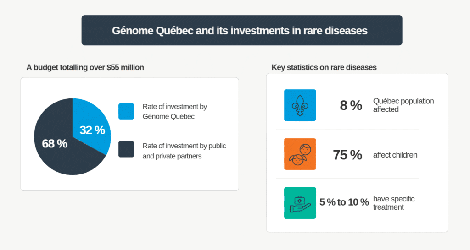The height and width of the screenshot is (250, 470).
Task: Click the 75 % statistic value
Action: pyautogui.click(x=347, y=155)
